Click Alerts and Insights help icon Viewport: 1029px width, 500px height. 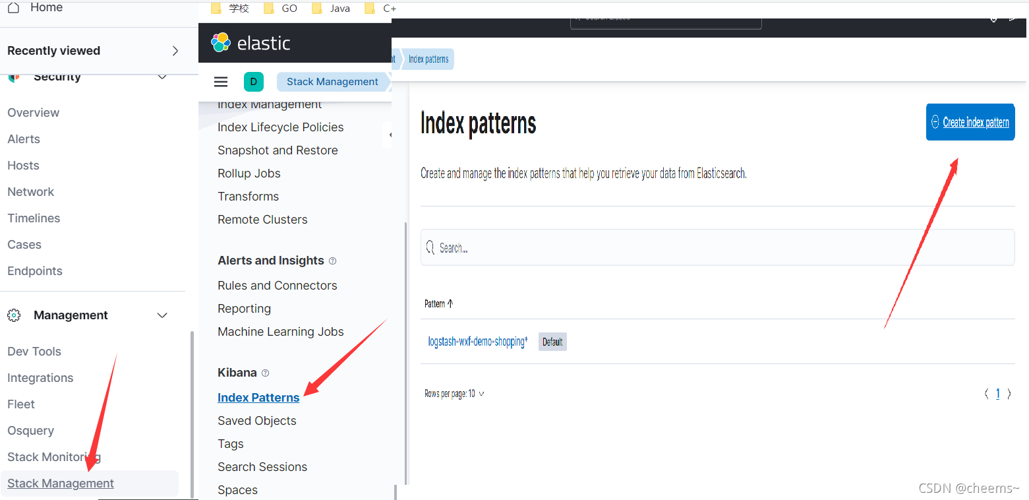(x=332, y=261)
